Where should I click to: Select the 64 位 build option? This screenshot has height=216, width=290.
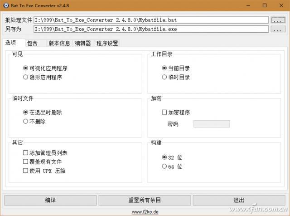coord(164,166)
